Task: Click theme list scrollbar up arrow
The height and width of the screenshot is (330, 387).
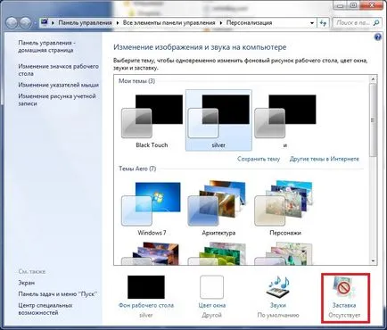Action: (373, 78)
